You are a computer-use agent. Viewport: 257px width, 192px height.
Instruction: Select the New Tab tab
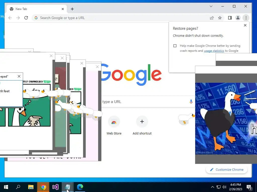click(37, 9)
